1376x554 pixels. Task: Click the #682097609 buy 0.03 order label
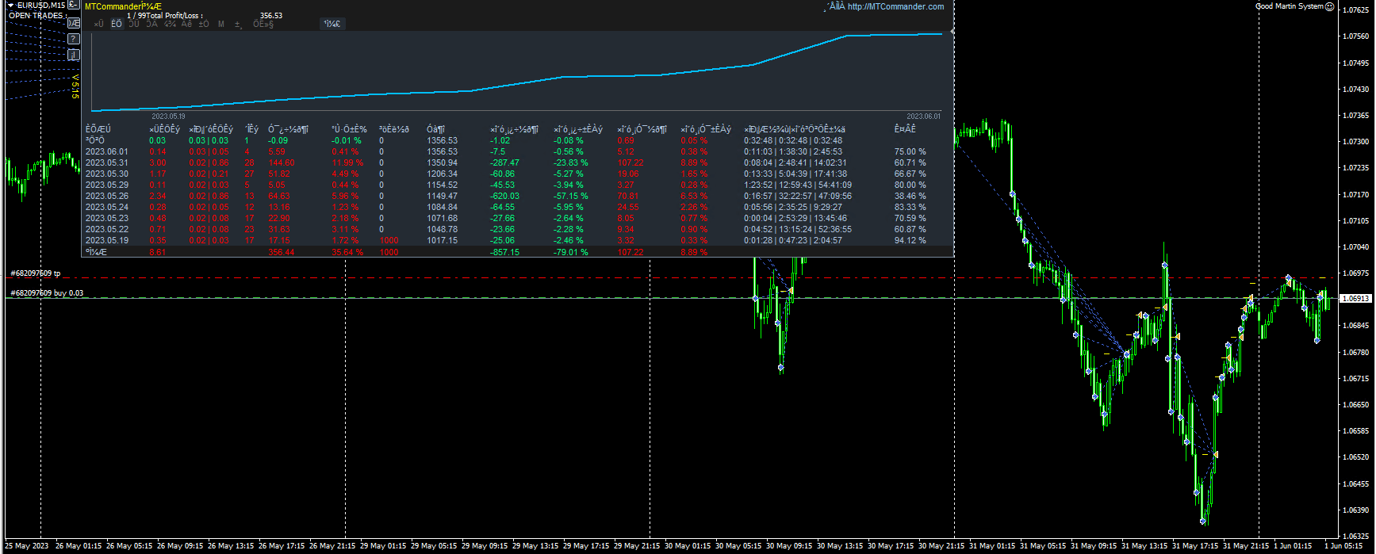click(47, 293)
